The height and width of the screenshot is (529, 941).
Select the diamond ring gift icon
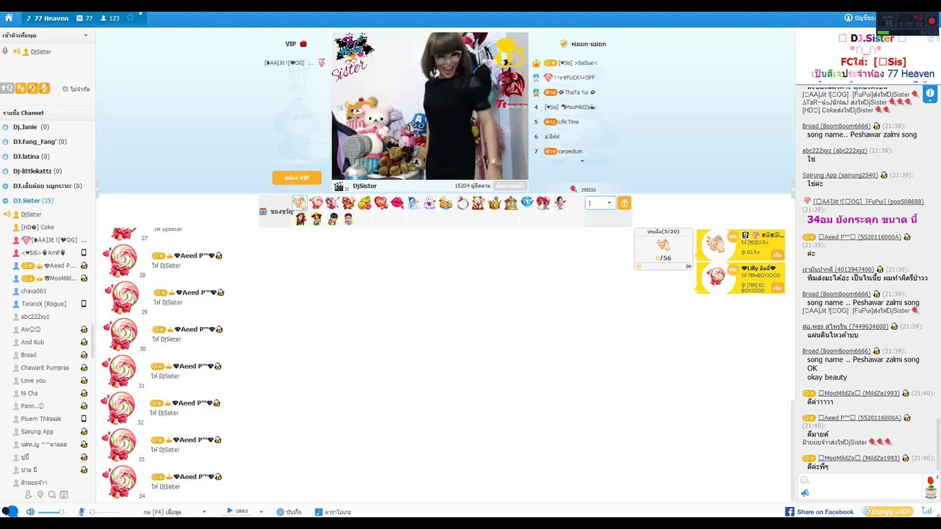[x=462, y=203]
